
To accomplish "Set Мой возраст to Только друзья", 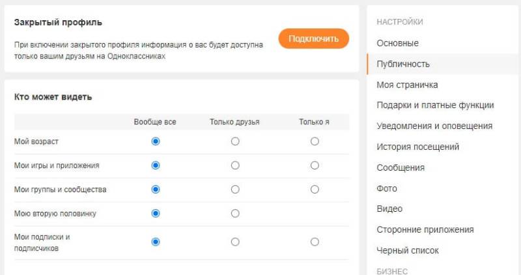I will pyautogui.click(x=235, y=141).
